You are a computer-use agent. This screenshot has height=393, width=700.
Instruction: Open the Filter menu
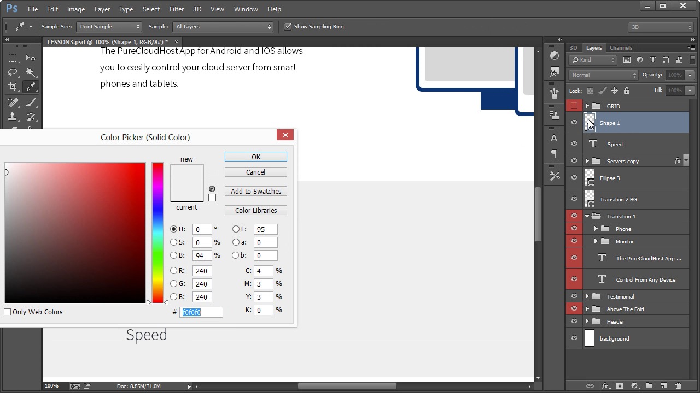tap(177, 9)
